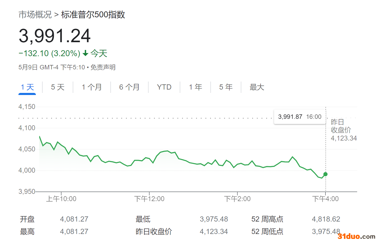The image size is (380, 242).
Task: Switch to the 6 个月 tab
Action: 129,87
